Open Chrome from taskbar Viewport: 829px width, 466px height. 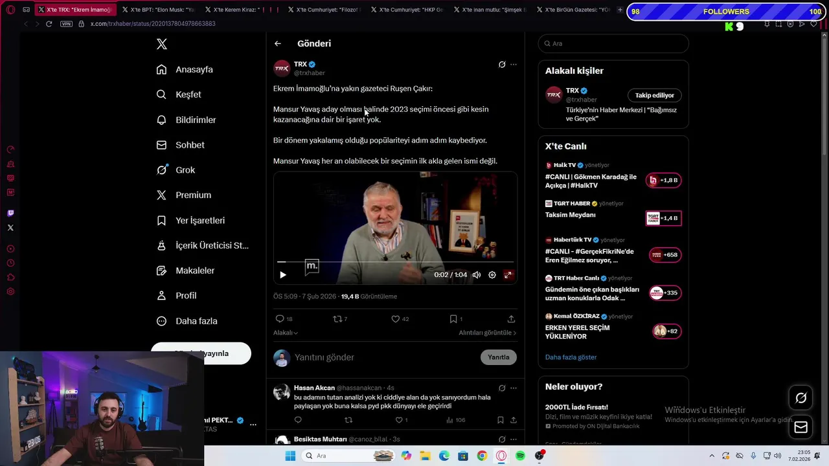482,456
